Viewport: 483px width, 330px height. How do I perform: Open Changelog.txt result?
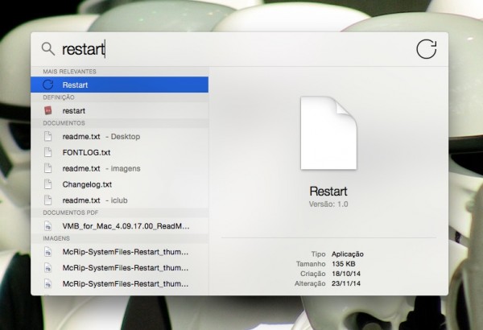119,184
